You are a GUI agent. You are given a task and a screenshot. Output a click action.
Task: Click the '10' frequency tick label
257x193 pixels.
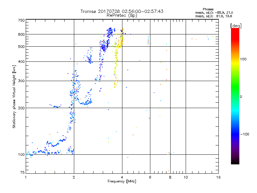[186, 177]
